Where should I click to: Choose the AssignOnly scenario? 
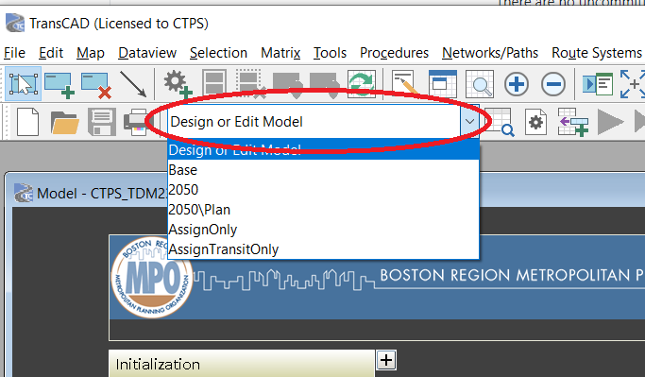tap(323, 230)
